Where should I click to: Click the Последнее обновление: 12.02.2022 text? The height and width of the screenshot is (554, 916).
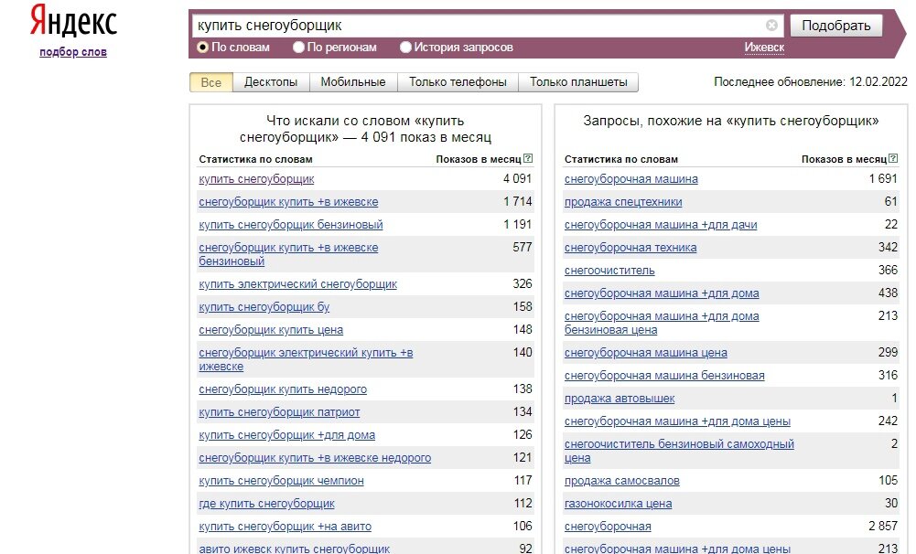point(811,81)
